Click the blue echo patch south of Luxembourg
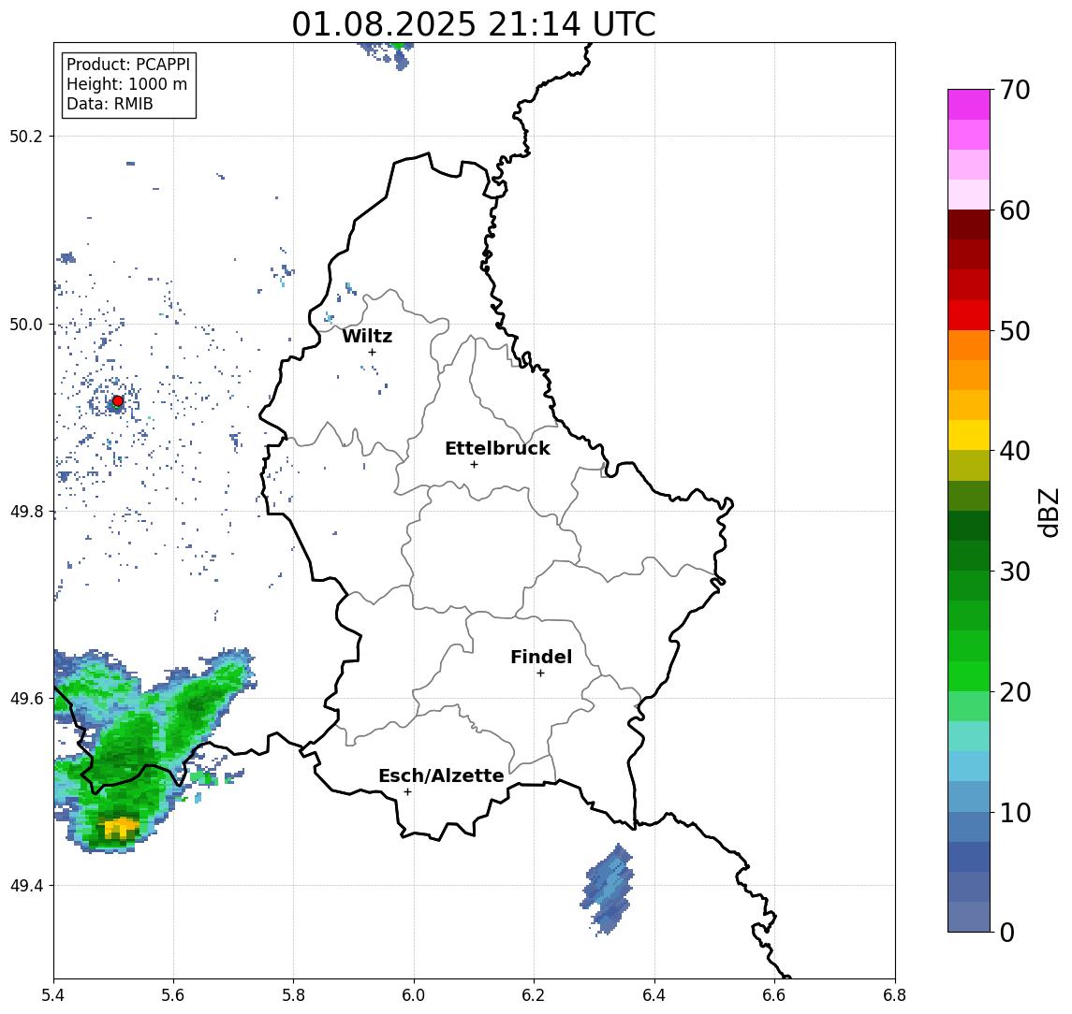1072x1014 pixels. [609, 890]
